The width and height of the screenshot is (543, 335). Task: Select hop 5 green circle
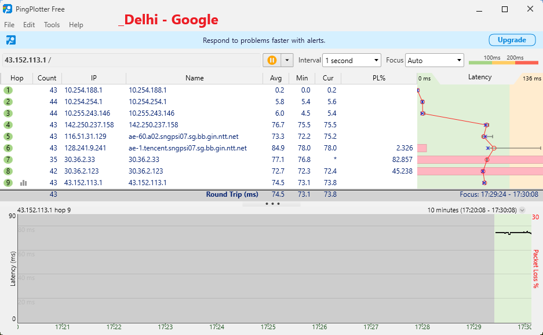click(8, 137)
